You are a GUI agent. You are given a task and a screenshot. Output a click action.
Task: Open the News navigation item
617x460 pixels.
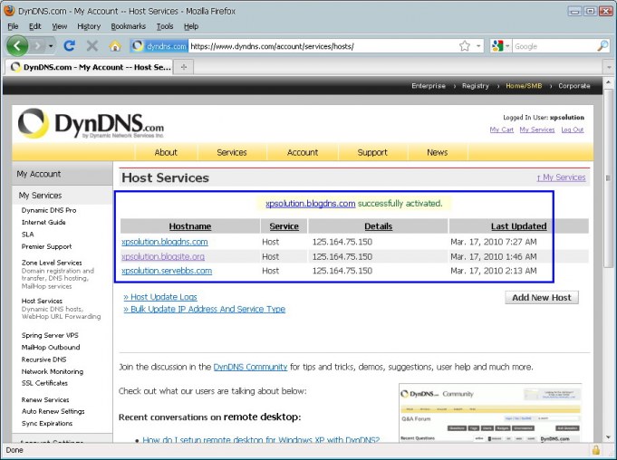pos(438,152)
